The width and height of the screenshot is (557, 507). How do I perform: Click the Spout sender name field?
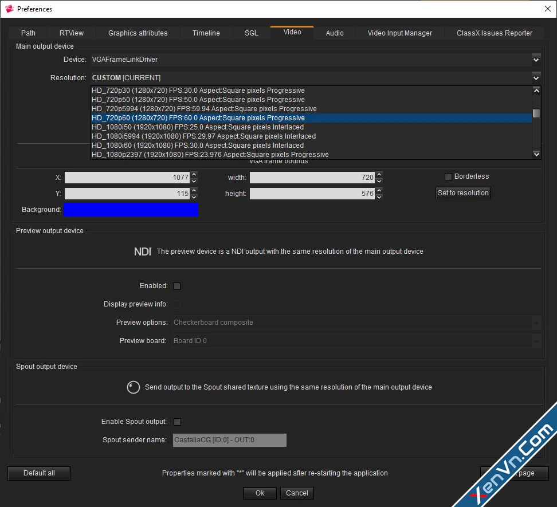229,440
